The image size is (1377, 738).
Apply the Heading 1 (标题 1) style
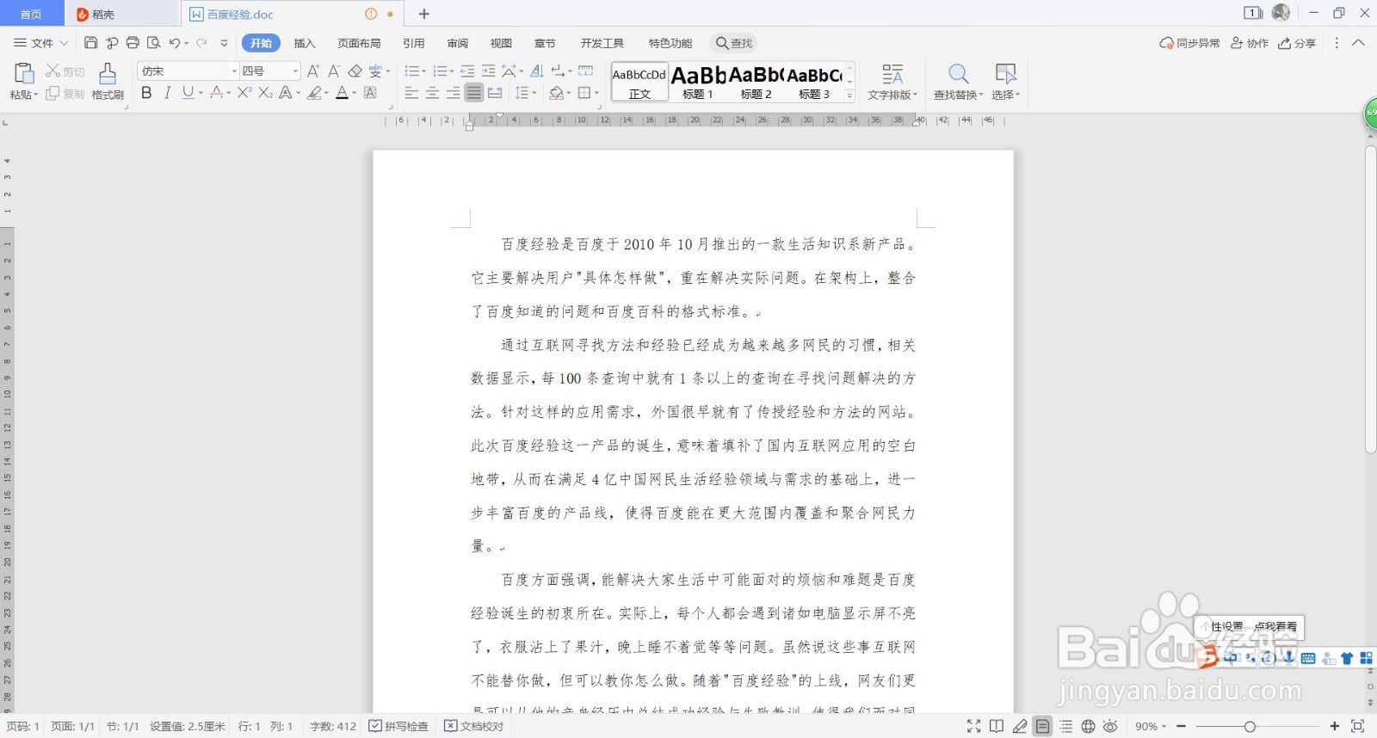pyautogui.click(x=698, y=83)
